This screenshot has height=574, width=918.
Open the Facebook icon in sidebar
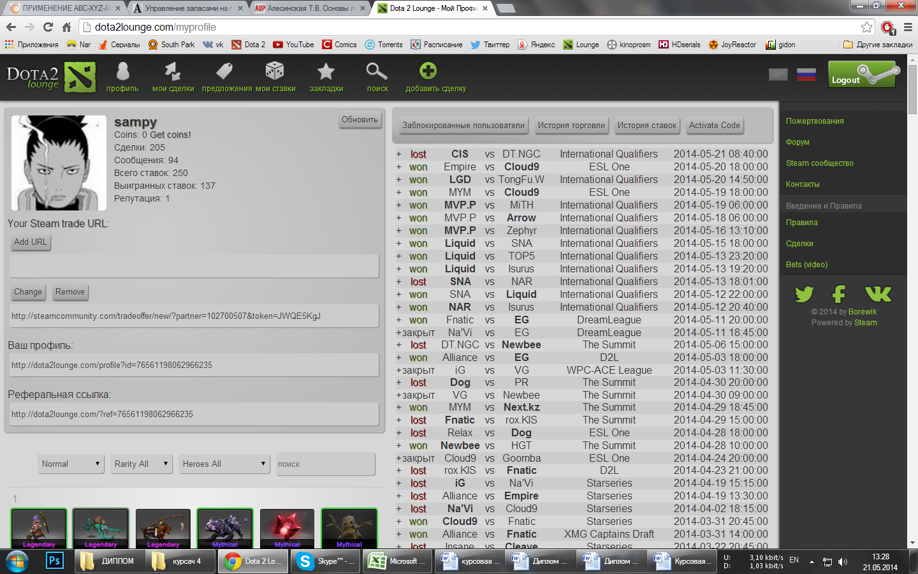[x=839, y=294]
